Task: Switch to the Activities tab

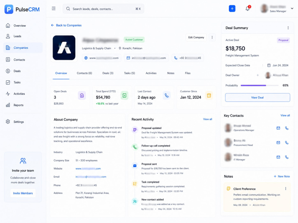Action: point(151,73)
